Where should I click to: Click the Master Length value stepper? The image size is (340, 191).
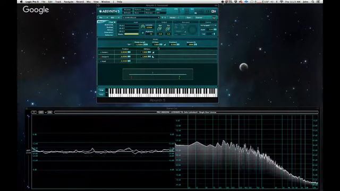[x=146, y=45]
